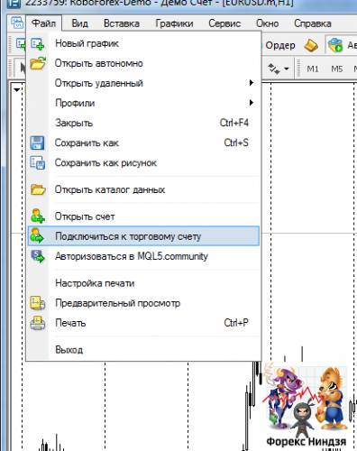The height and width of the screenshot is (451, 357).
Task: Select Подключиться к торговому счету
Action: (x=143, y=236)
